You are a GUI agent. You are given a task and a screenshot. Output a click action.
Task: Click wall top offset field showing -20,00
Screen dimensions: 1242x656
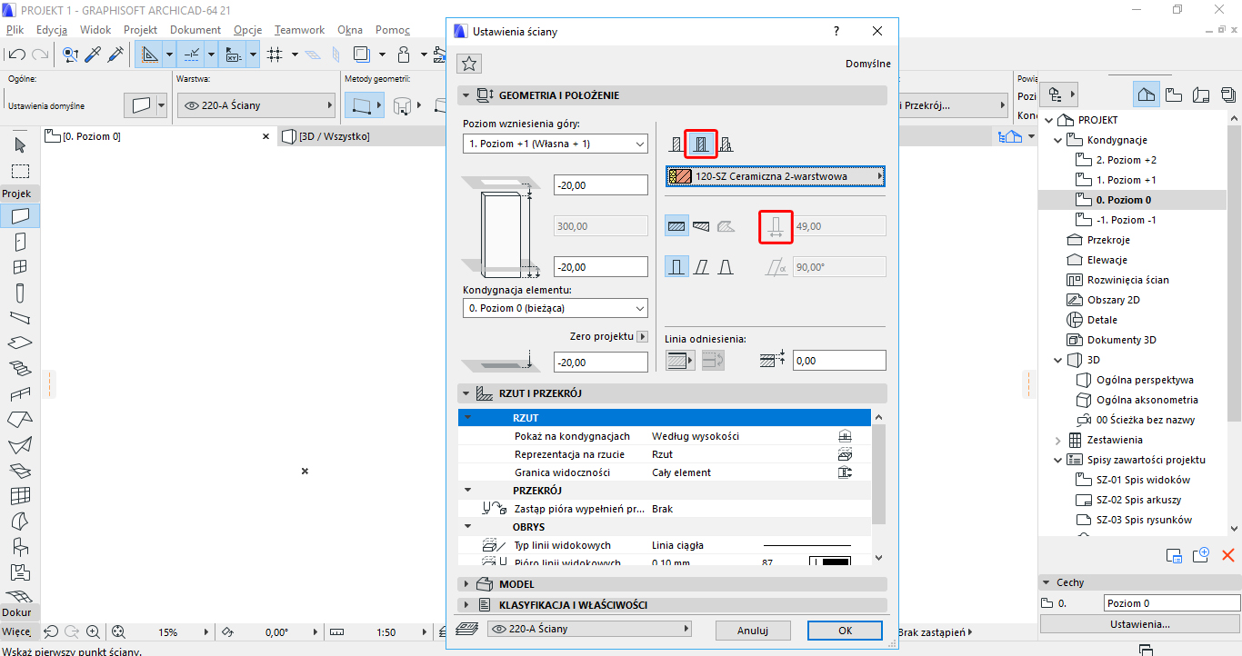click(600, 185)
